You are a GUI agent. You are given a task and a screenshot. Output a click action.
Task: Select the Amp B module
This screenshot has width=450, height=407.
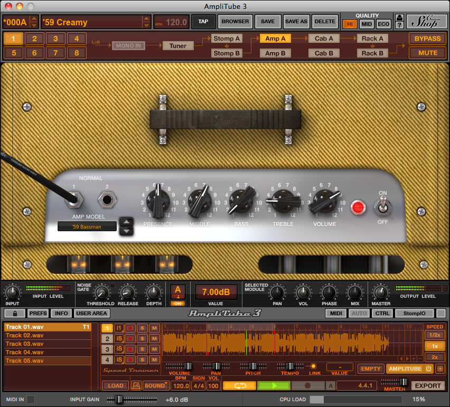(275, 53)
